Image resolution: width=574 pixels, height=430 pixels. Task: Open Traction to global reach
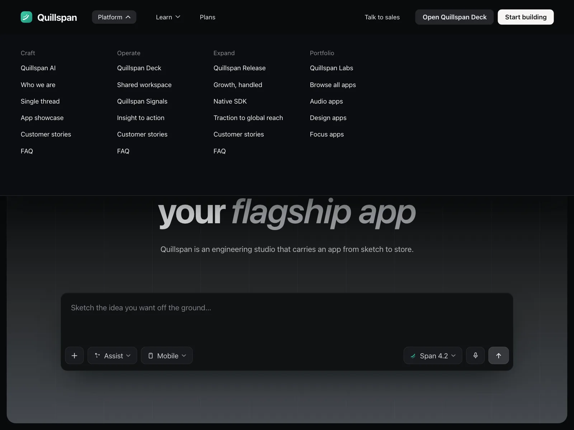pyautogui.click(x=248, y=118)
